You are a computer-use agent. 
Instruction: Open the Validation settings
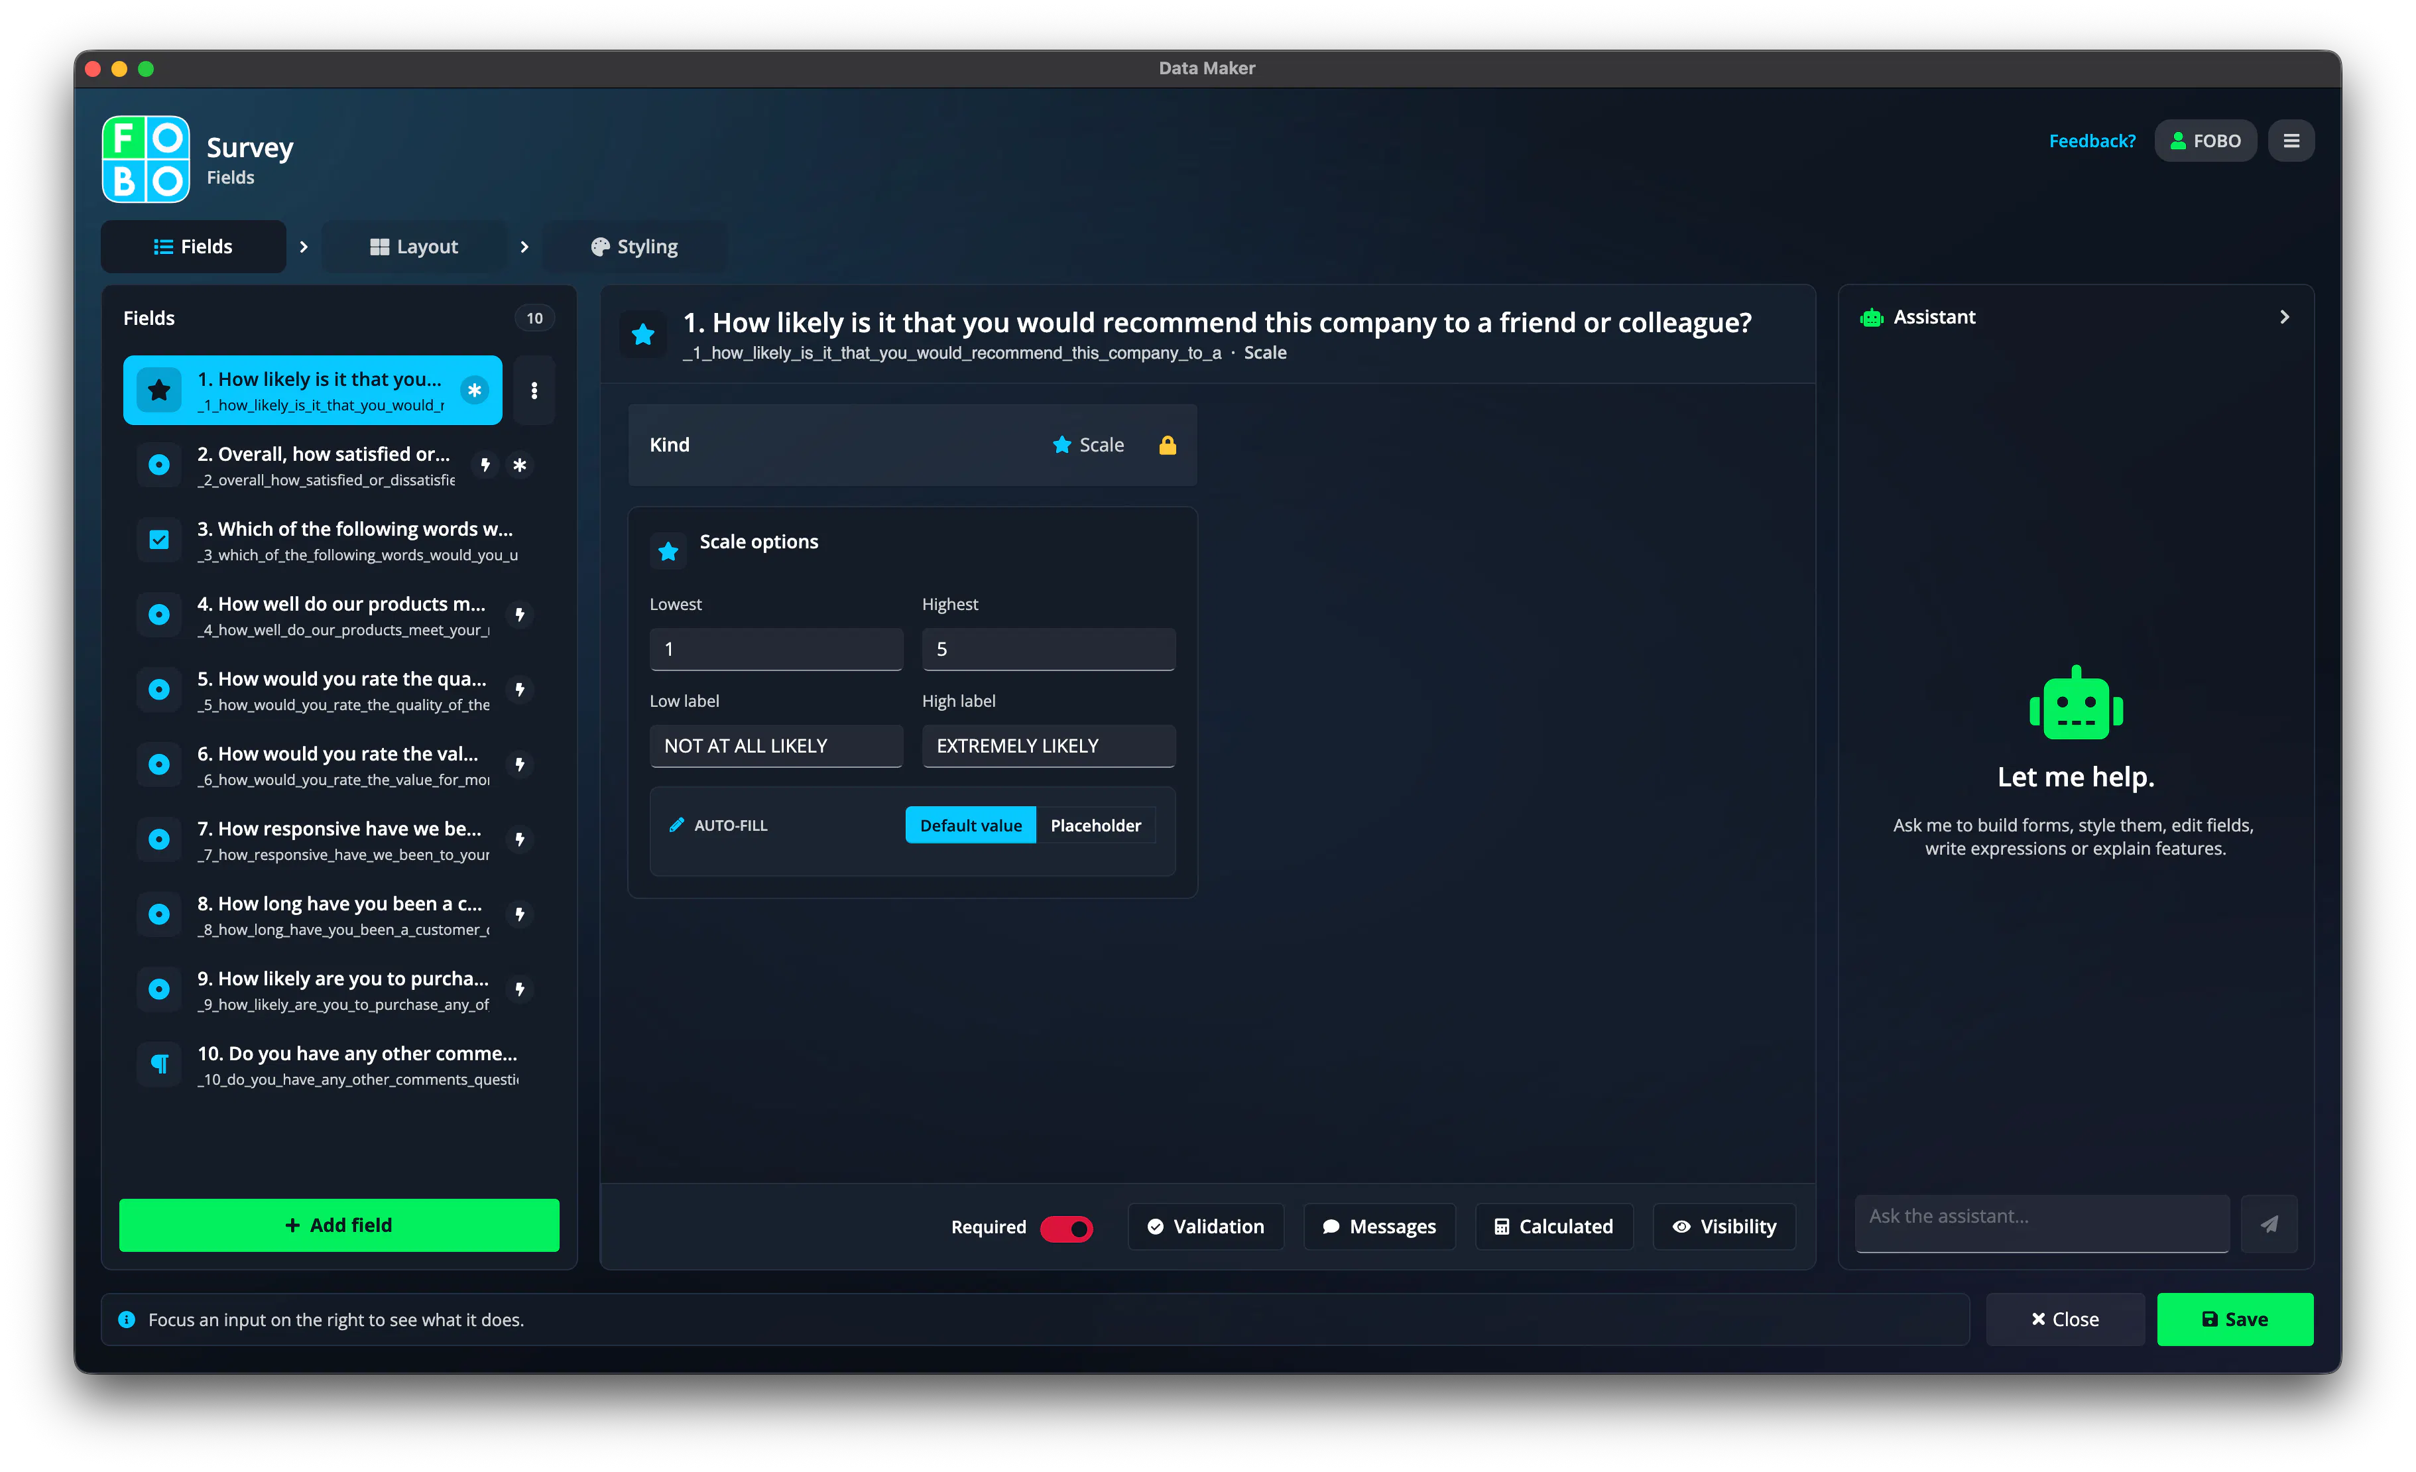[1205, 1227]
